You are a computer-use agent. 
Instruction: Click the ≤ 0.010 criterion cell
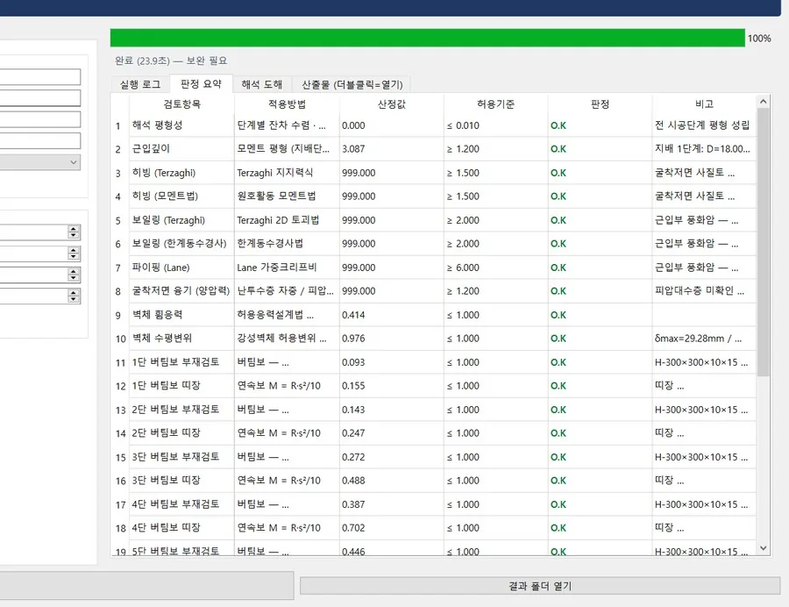495,125
